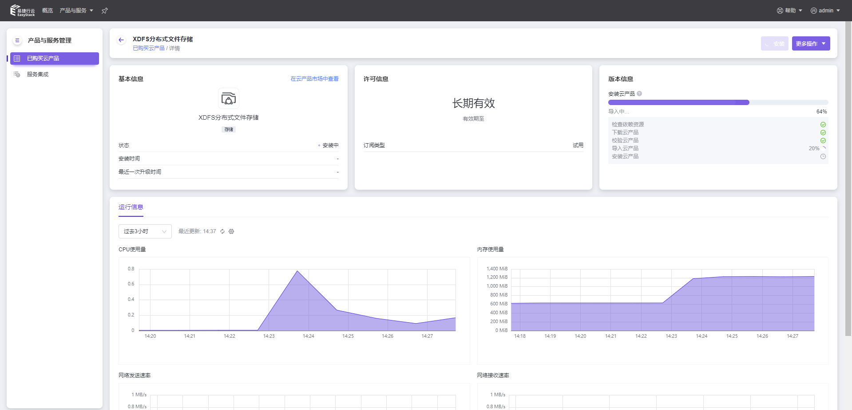Click green checkmark for 检查依赖资源 step
The width and height of the screenshot is (852, 410).
(823, 125)
